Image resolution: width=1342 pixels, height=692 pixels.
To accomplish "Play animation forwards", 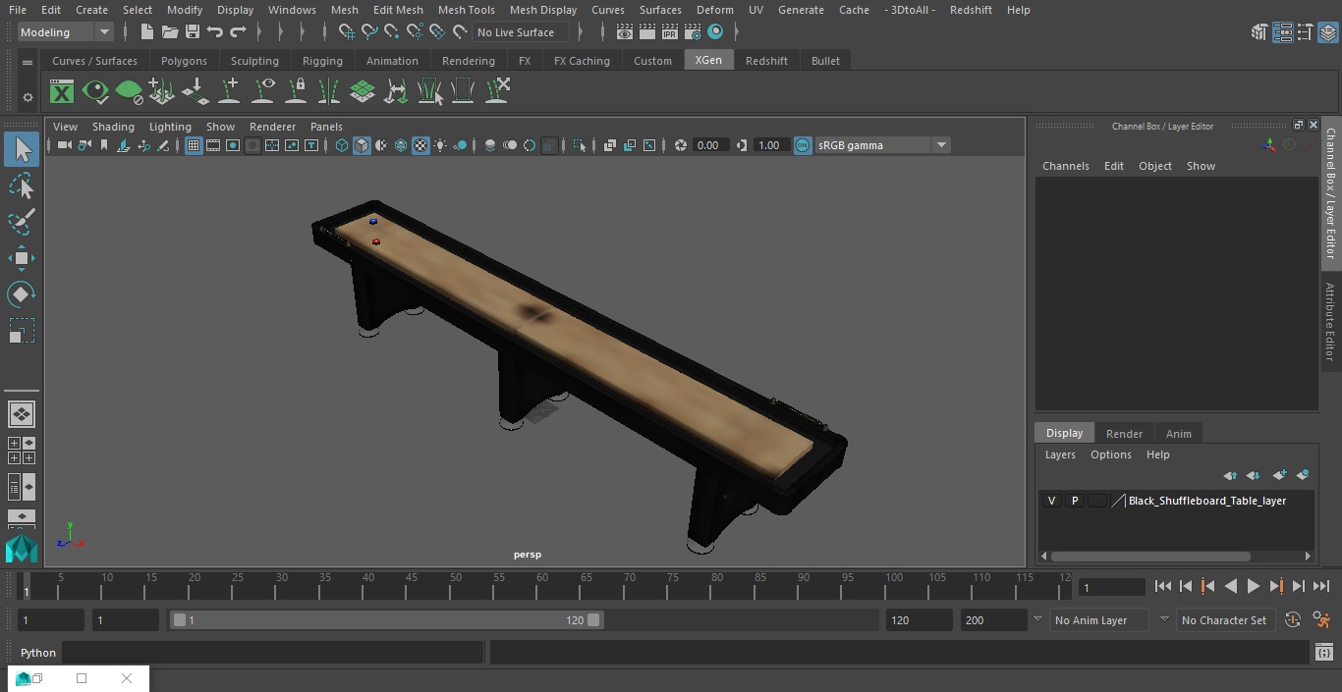I will (1254, 586).
